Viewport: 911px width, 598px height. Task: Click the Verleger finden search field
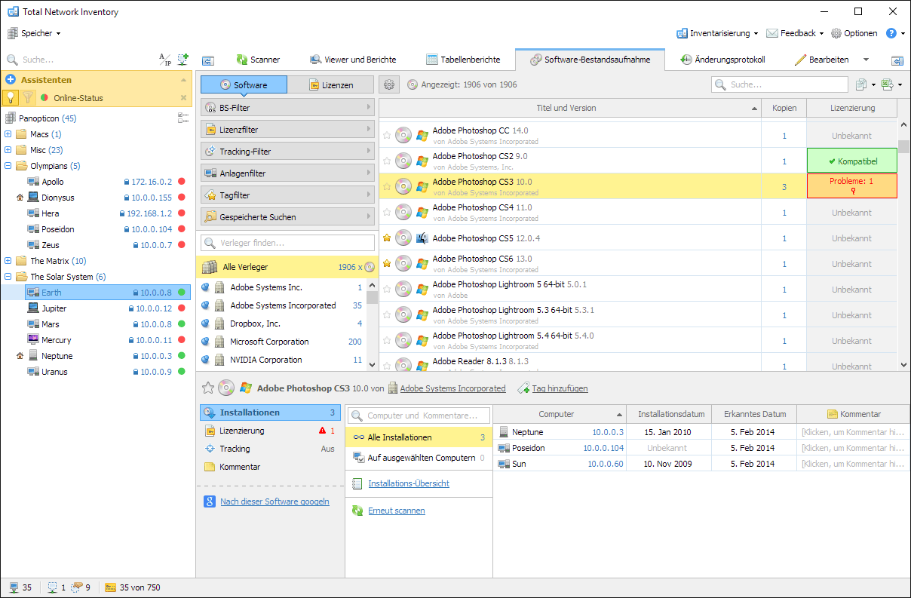pos(287,243)
